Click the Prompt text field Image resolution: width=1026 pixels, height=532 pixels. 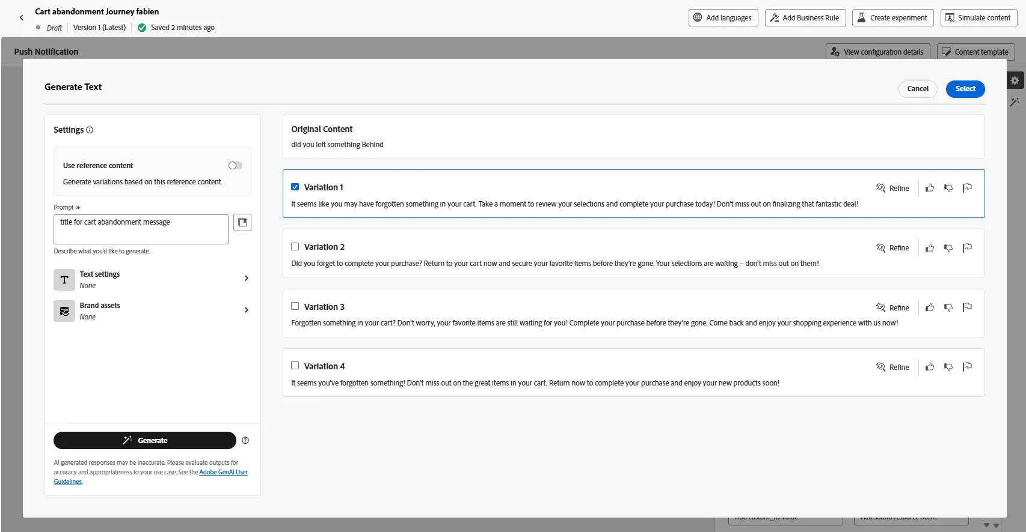[141, 229]
